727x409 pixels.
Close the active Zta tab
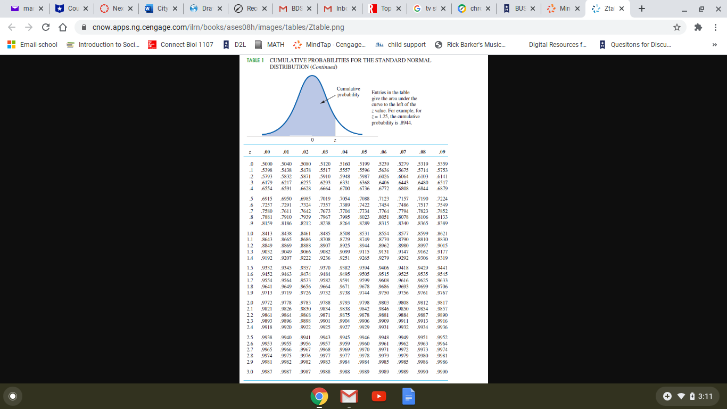click(622, 9)
